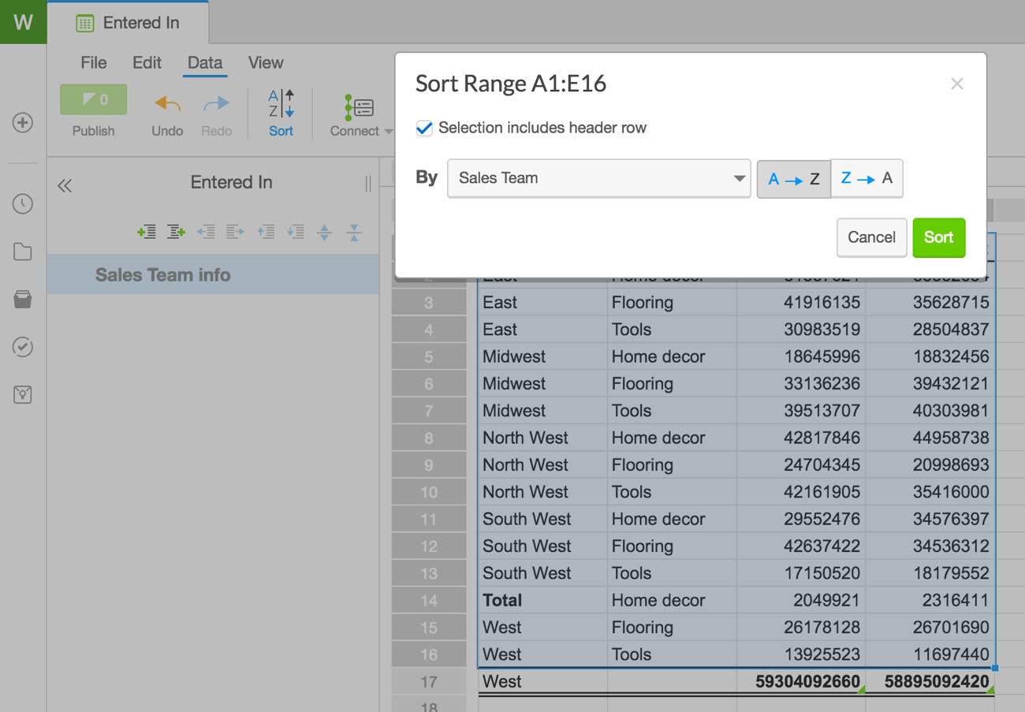
Task: Open the folder icon in left sidebar
Action: tap(23, 252)
